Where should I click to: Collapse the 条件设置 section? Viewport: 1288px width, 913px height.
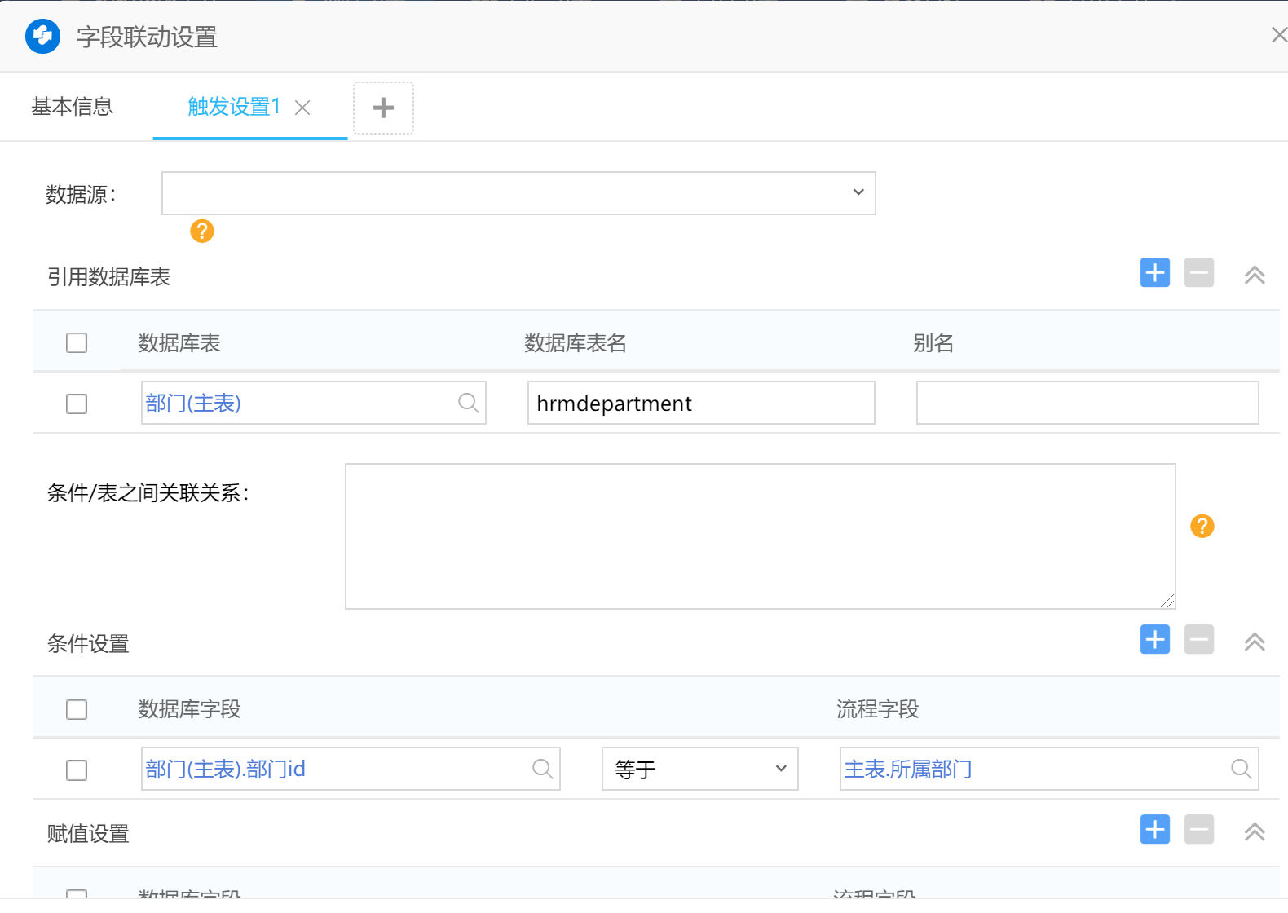coord(1254,642)
